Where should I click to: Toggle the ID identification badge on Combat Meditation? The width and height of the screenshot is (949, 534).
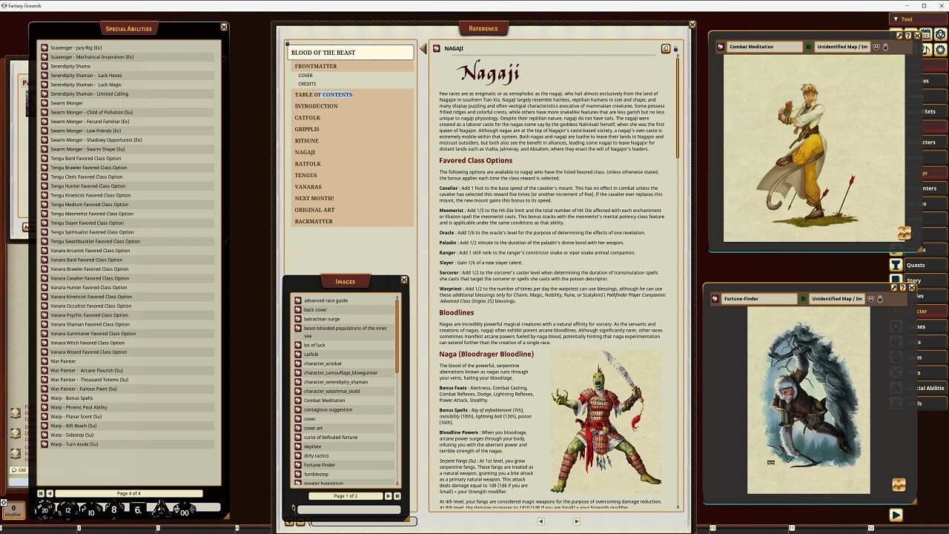pos(809,46)
